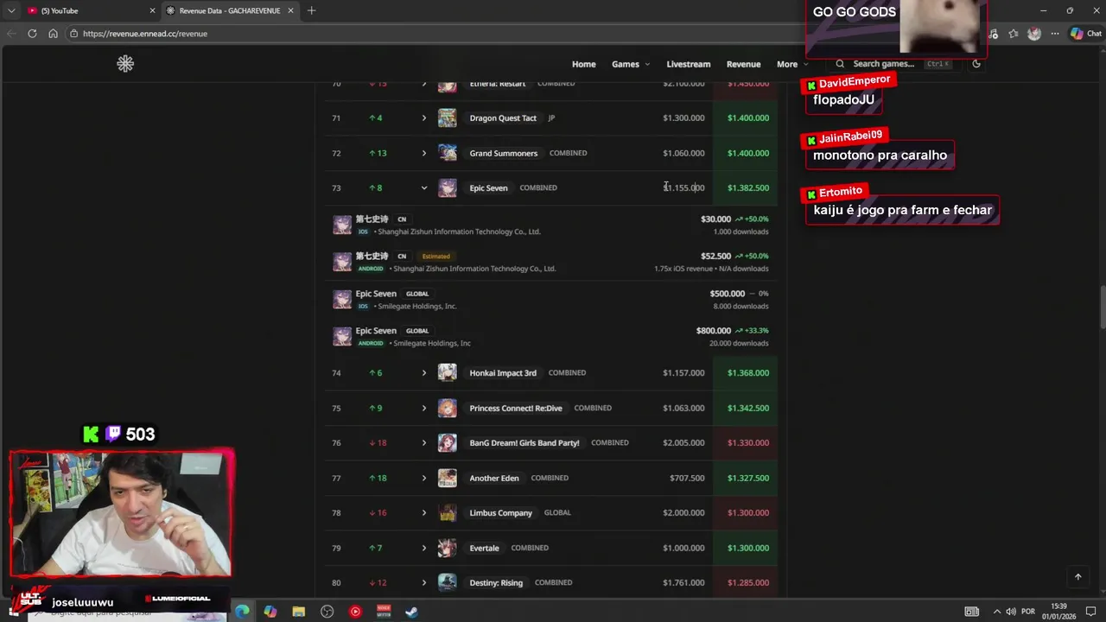Open the More dropdown menu
This screenshot has width=1106, height=622.
point(792,64)
